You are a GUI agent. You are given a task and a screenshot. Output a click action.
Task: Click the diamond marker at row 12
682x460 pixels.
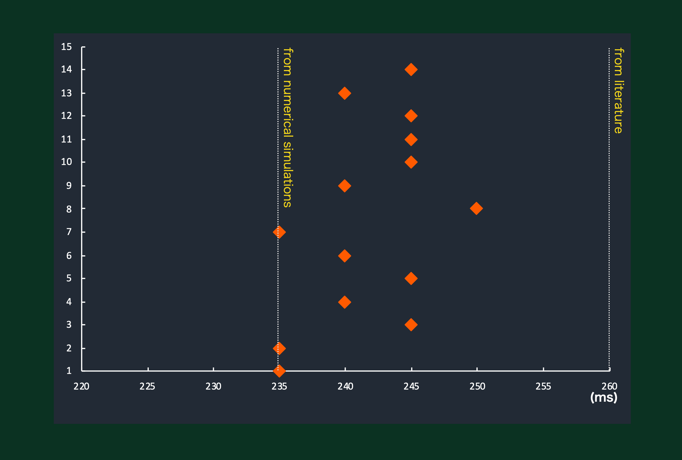(x=411, y=116)
